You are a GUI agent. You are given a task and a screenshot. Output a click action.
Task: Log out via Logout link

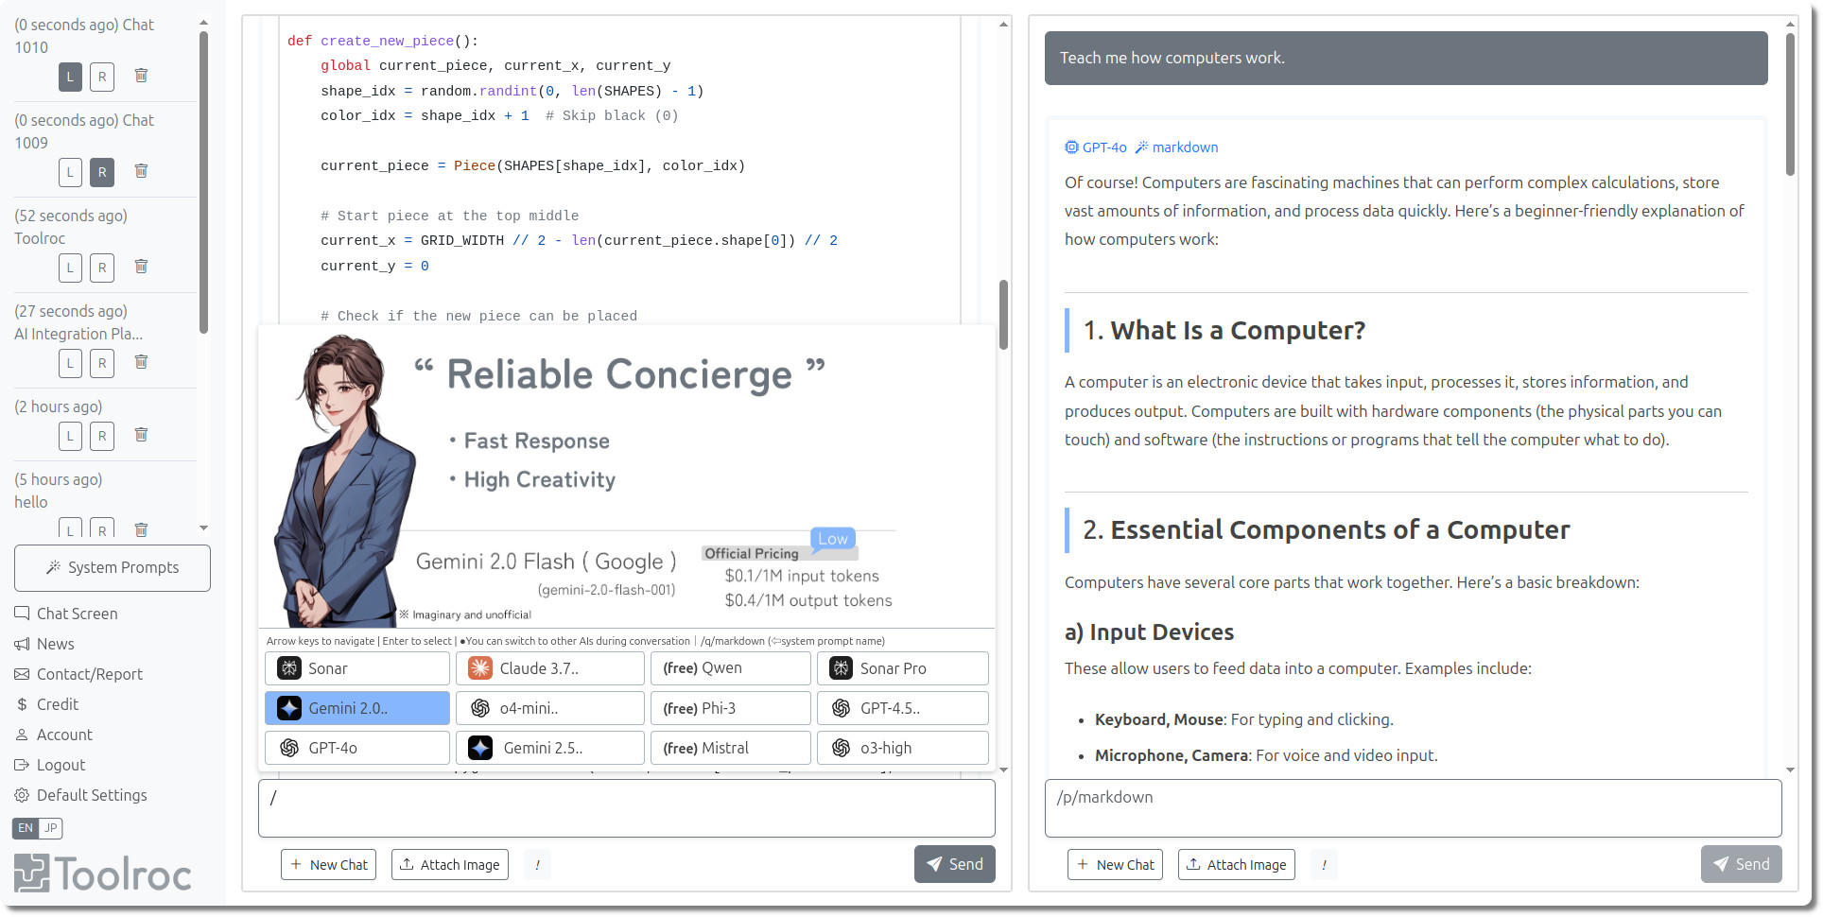[x=50, y=765]
